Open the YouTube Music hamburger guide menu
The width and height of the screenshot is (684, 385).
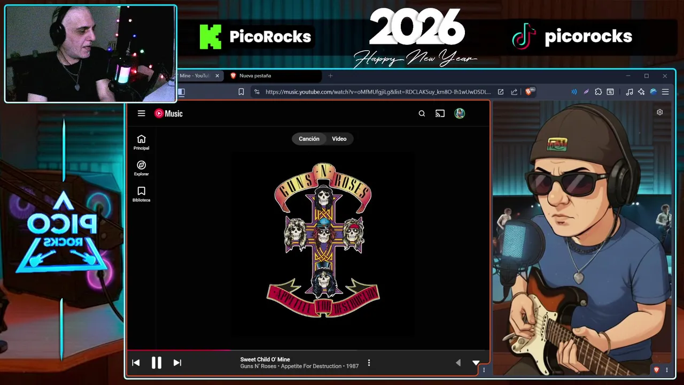pos(141,113)
